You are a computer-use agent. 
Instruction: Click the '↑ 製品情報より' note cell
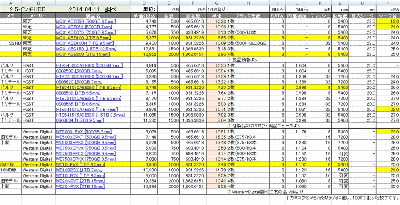point(242,60)
